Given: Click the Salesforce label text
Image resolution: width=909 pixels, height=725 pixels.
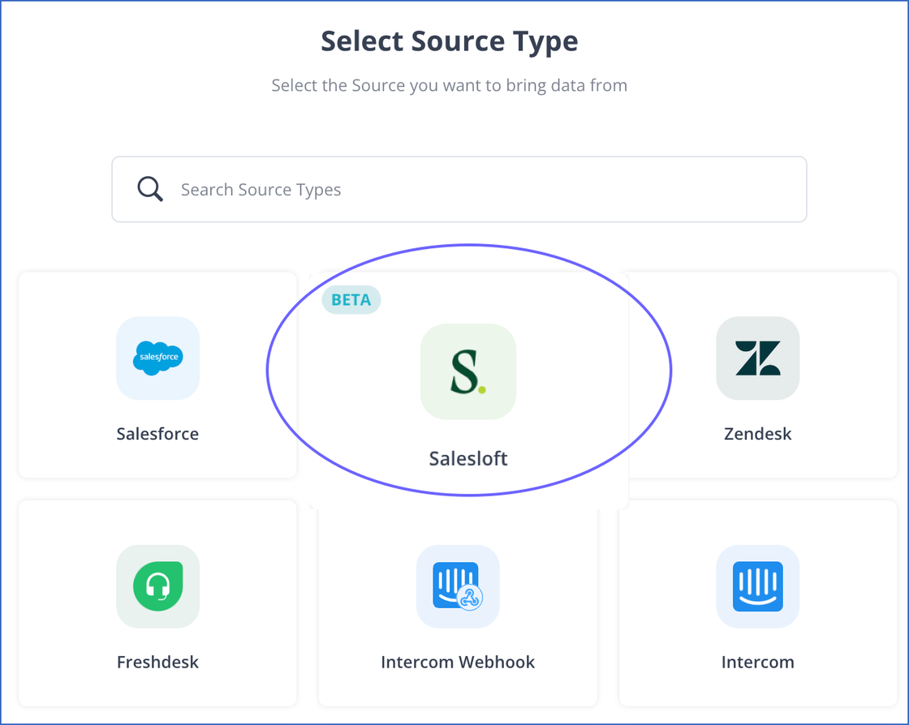Looking at the screenshot, I should [157, 434].
